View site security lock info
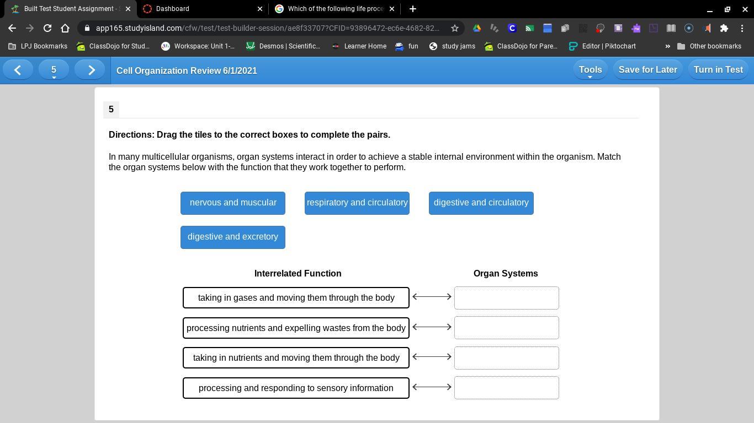 (87, 28)
